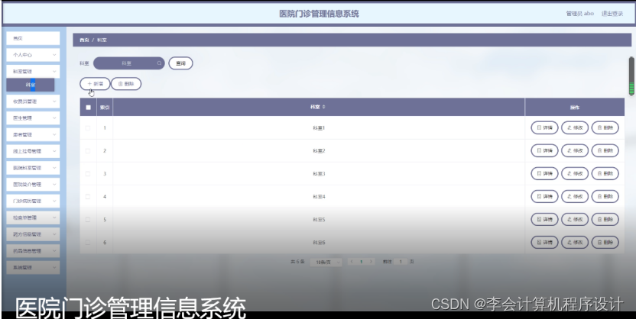Click the batch 删除 button above table

126,84
